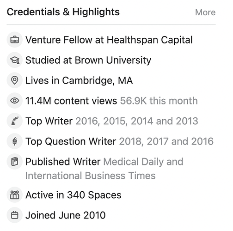Viewport: 233px width, 231px height.
Task: Click the location pin icon
Action: 15,80
